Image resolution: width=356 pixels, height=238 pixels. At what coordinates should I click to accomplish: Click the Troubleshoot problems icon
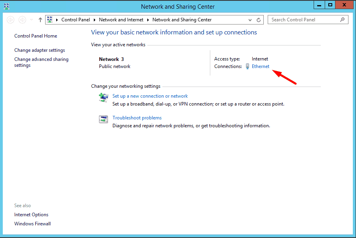click(x=103, y=119)
